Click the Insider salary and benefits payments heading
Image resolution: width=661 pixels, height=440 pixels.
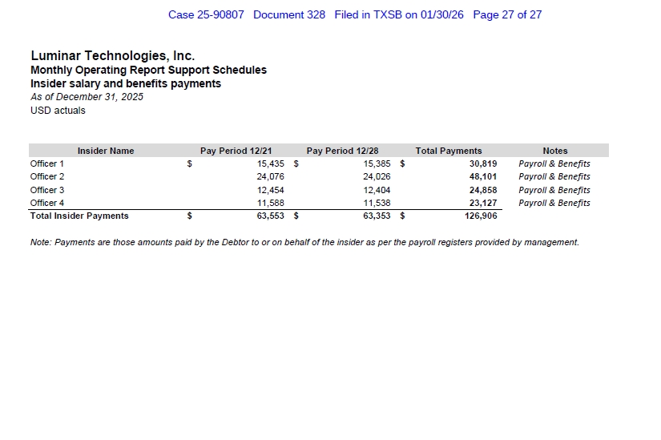[126, 83]
